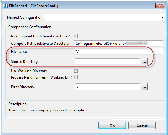Select the Error Directory text field

108,87
